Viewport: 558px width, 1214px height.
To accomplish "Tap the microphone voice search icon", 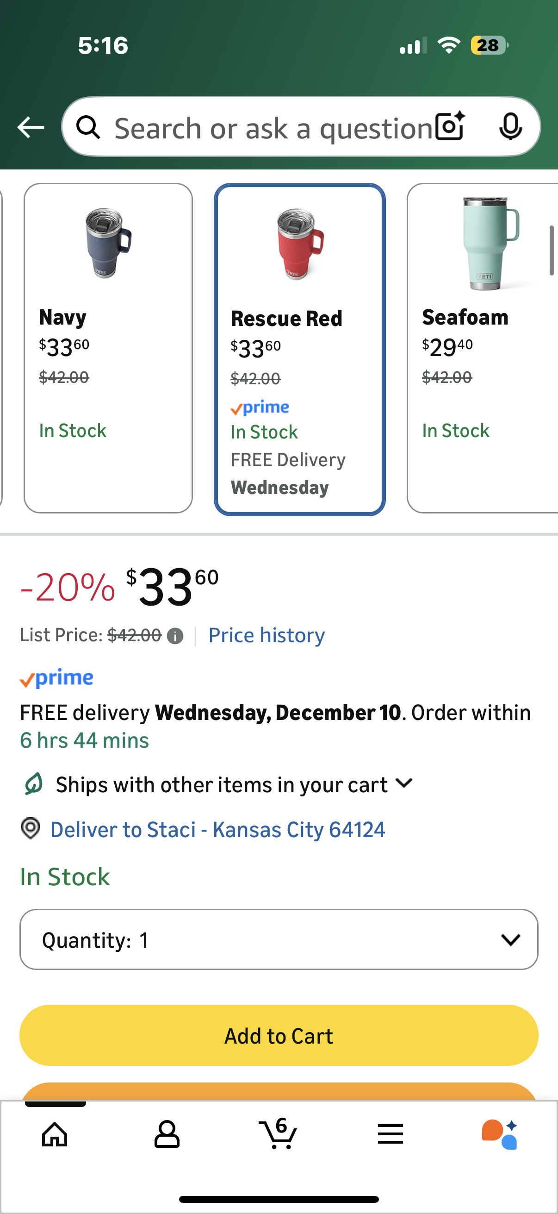I will [510, 126].
